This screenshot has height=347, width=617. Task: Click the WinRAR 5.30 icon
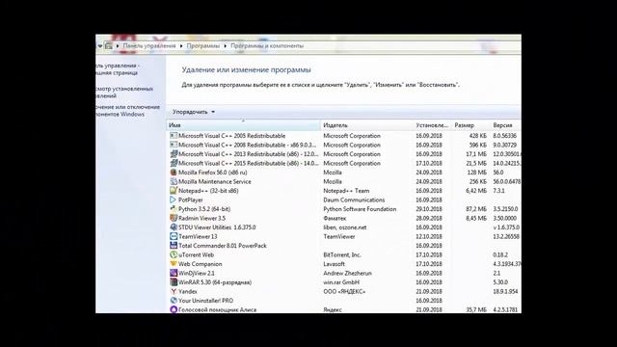(174, 282)
